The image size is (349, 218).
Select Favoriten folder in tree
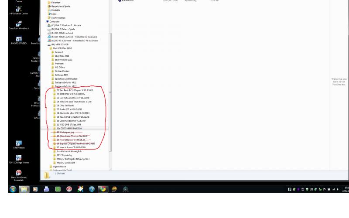54,3
